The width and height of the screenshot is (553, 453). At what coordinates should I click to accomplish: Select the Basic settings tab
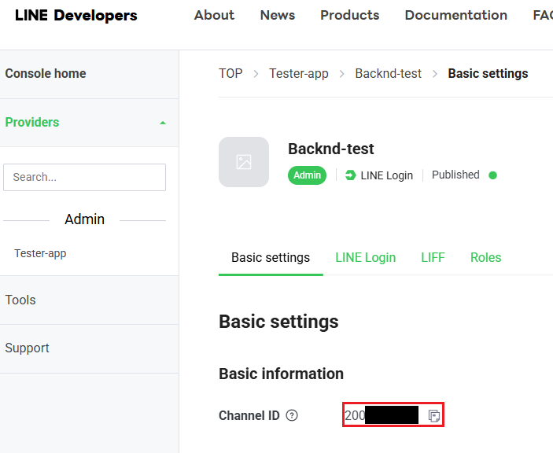pyautogui.click(x=271, y=258)
